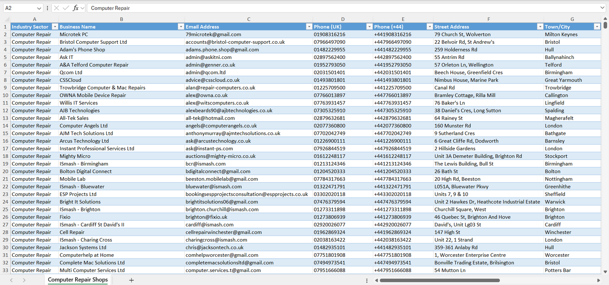Select the cell Qcom Ltd
Image resolution: width=609 pixels, height=285 pixels.
click(121, 72)
